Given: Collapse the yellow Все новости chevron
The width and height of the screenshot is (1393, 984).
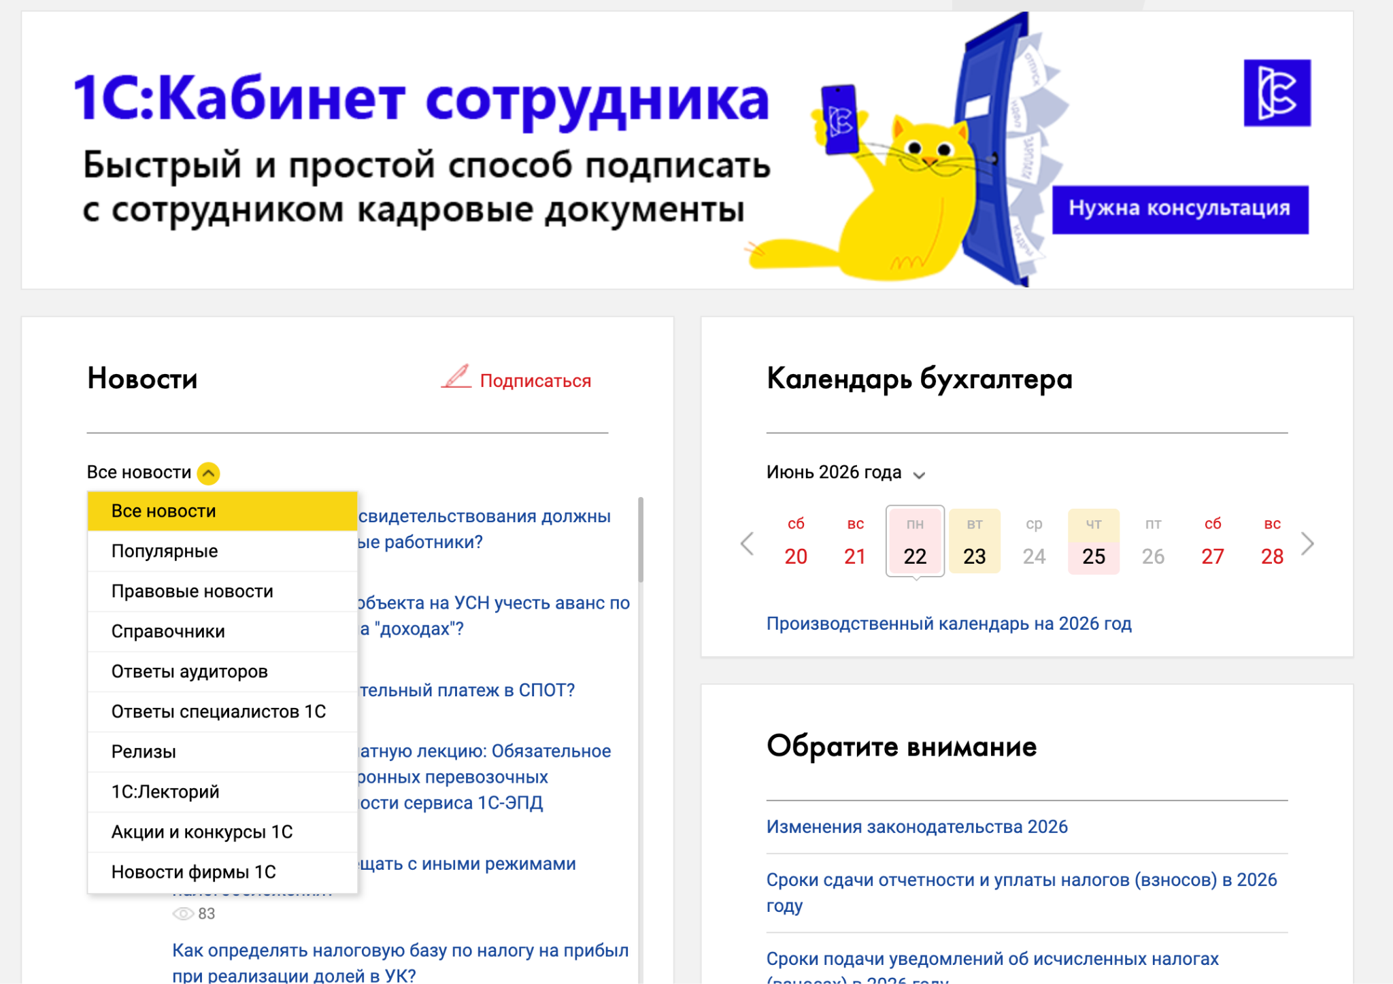Looking at the screenshot, I should click(208, 473).
